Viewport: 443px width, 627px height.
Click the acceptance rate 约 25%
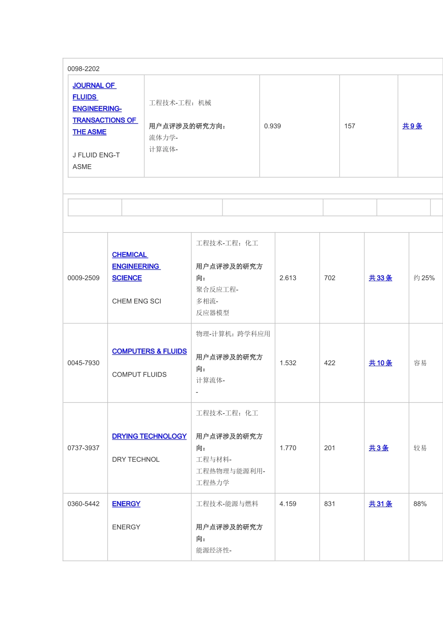tap(424, 278)
